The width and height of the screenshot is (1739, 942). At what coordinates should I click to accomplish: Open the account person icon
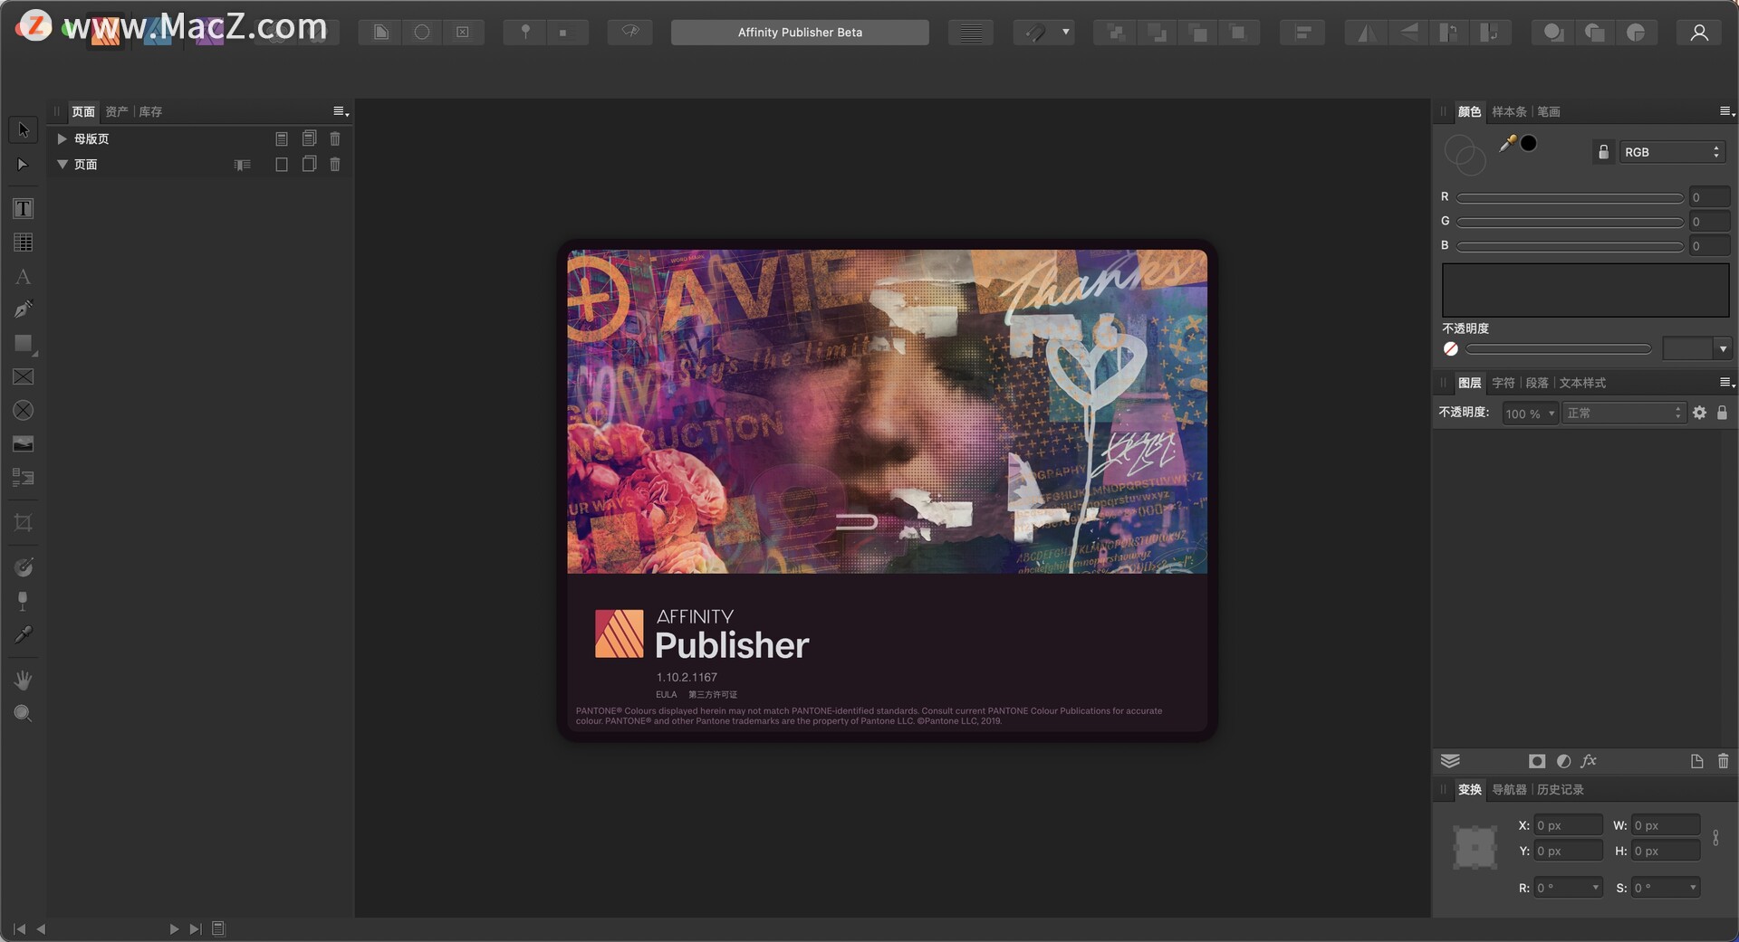[x=1699, y=33]
